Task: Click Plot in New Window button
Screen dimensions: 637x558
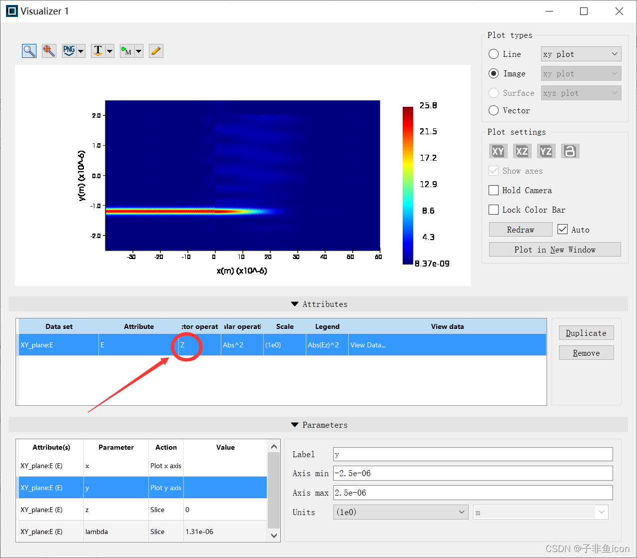Action: click(555, 250)
